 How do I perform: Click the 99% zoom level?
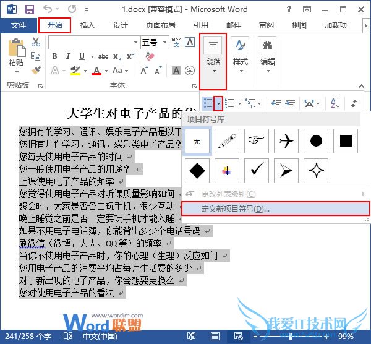346,336
